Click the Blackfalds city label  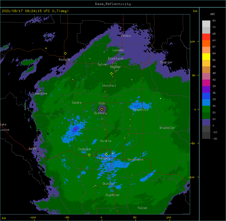coord(116,59)
